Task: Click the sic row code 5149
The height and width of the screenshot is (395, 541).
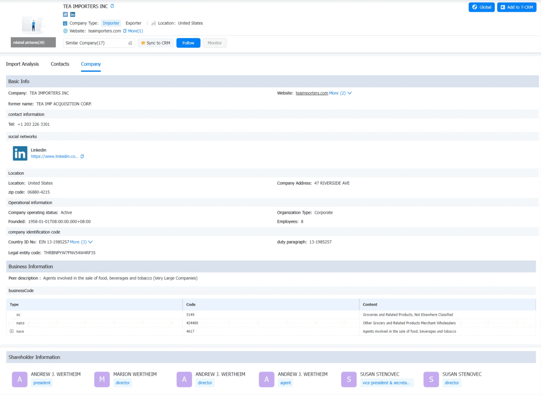Action: coord(190,315)
